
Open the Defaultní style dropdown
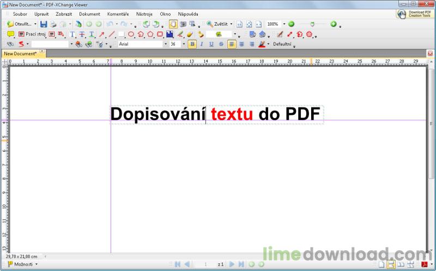[283, 44]
